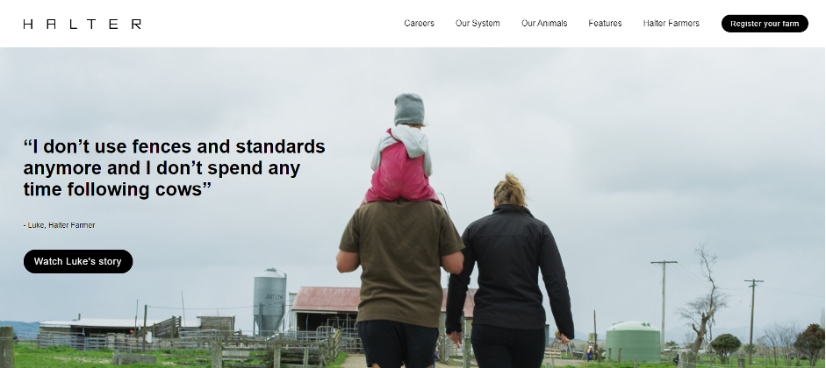
Task: Open the Our Animals section
Action: click(544, 23)
